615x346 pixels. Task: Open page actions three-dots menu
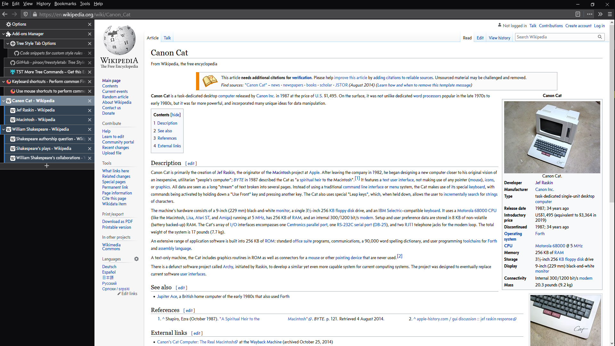pyautogui.click(x=589, y=14)
